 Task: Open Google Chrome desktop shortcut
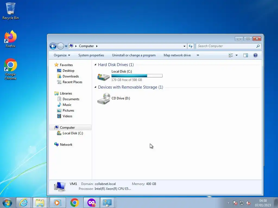click(11, 69)
